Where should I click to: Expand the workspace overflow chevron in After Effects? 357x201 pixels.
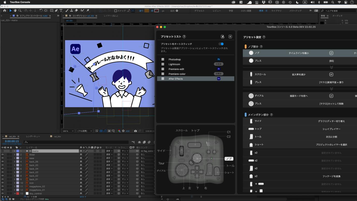(310, 11)
